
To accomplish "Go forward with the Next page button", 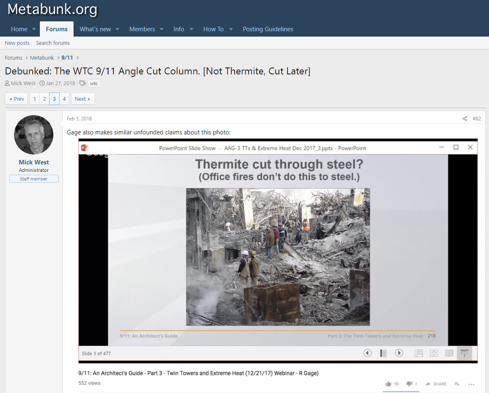I will 83,99.
